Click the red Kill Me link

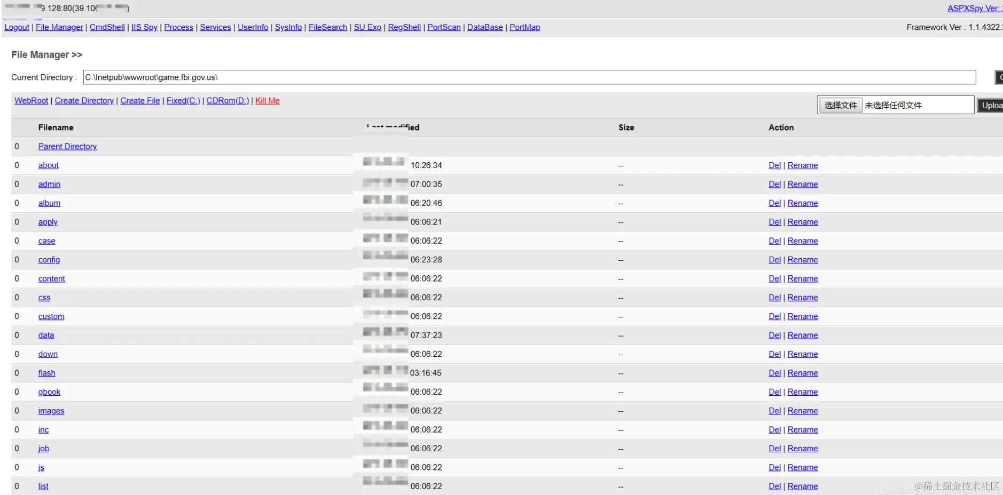click(268, 101)
